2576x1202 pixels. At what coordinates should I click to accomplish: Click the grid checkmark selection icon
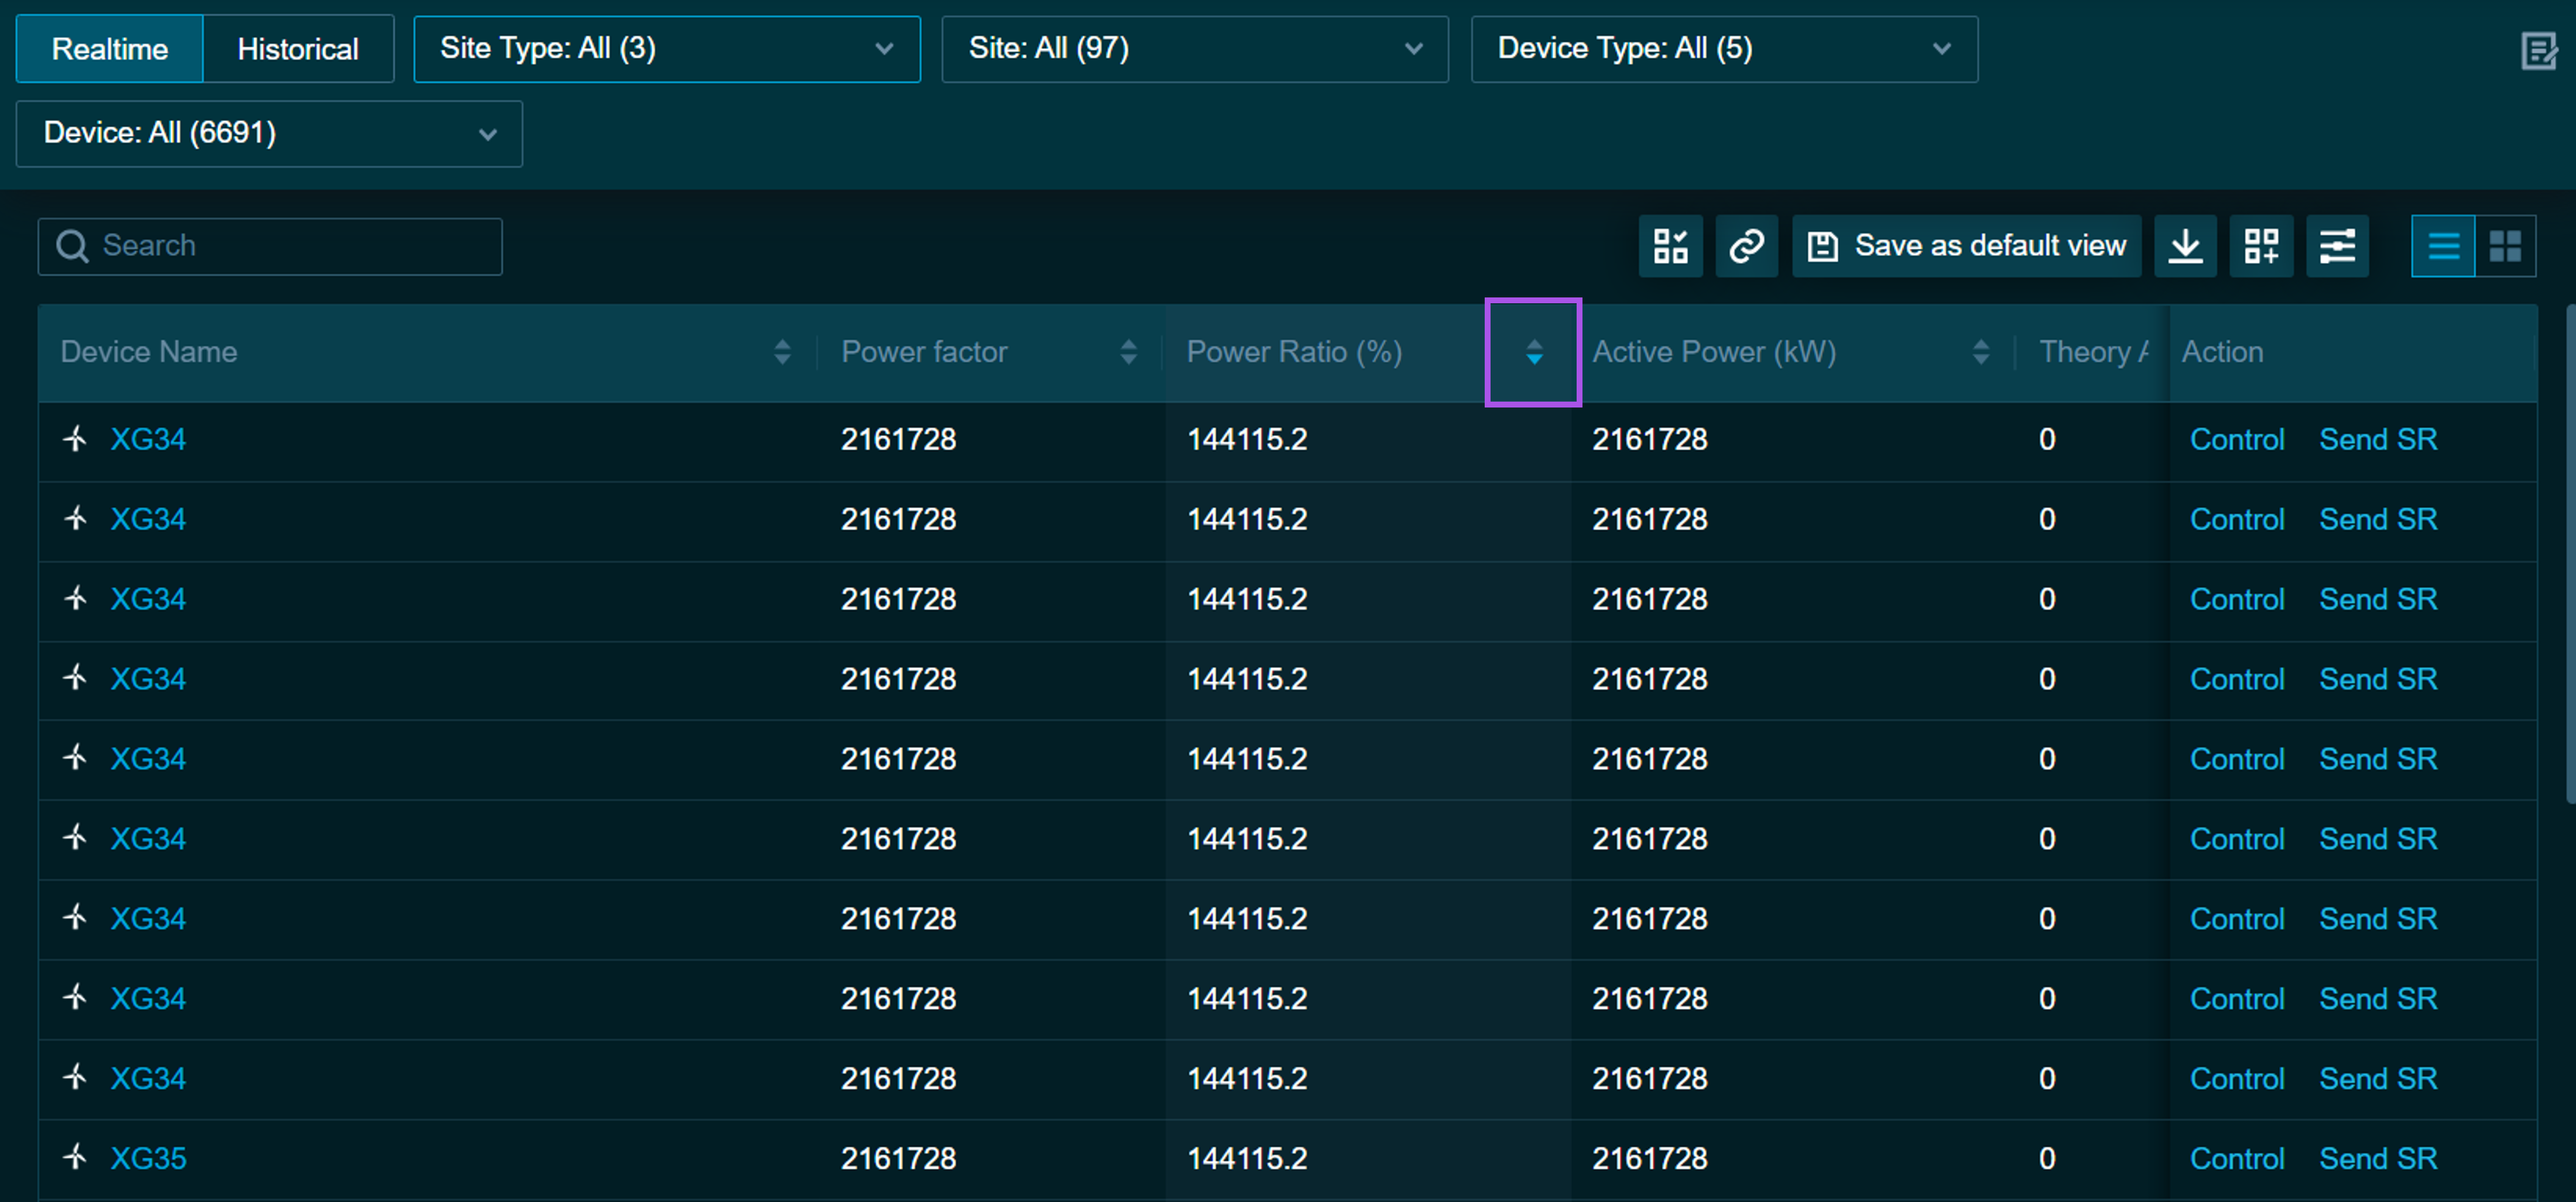(x=1670, y=246)
